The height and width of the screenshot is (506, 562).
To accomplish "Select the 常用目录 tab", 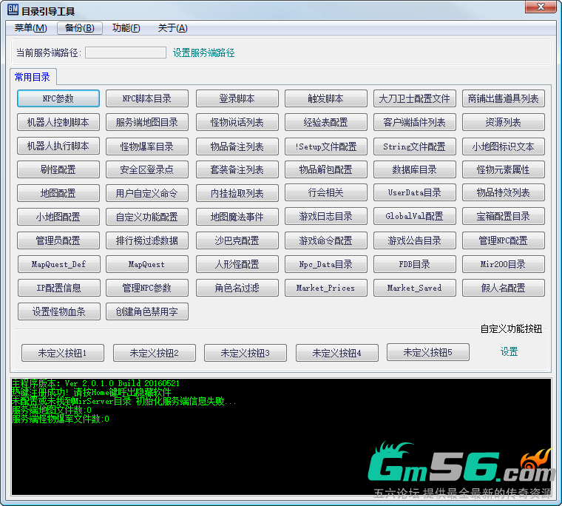I will (x=33, y=77).
